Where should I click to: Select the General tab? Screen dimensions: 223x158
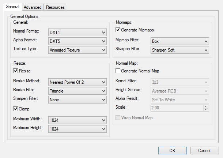click(x=12, y=7)
